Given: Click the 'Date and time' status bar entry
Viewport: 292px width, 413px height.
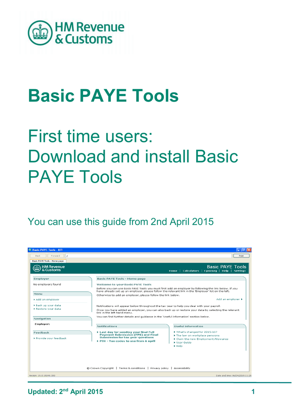Looking at the screenshot, I should (x=234, y=375).
